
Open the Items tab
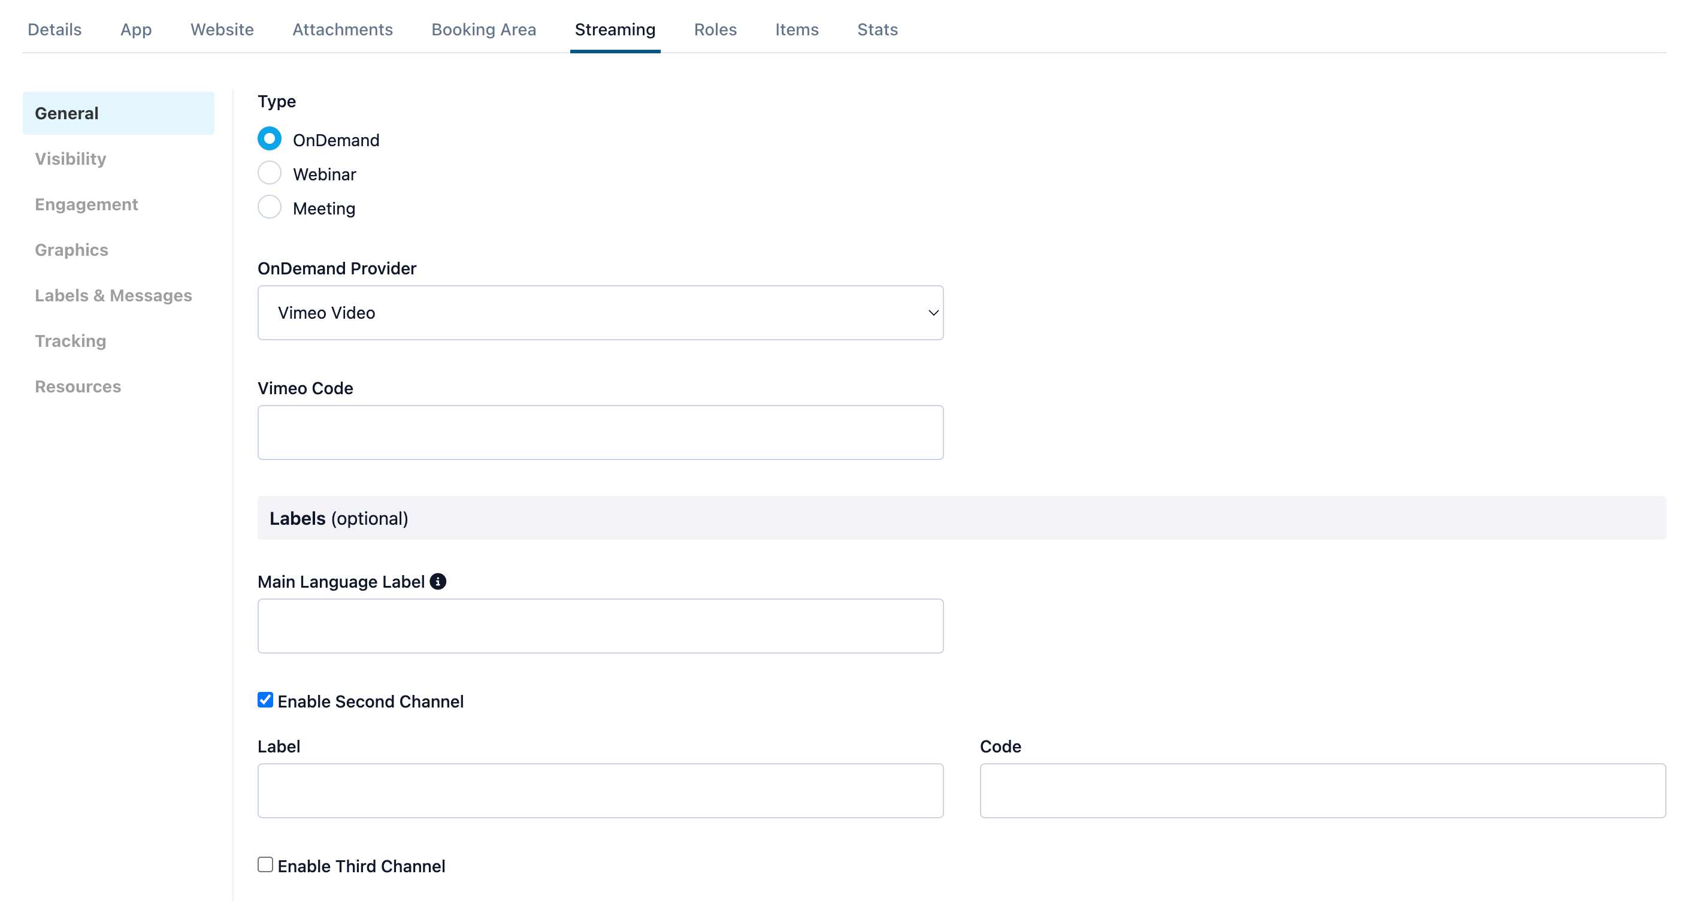[797, 29]
